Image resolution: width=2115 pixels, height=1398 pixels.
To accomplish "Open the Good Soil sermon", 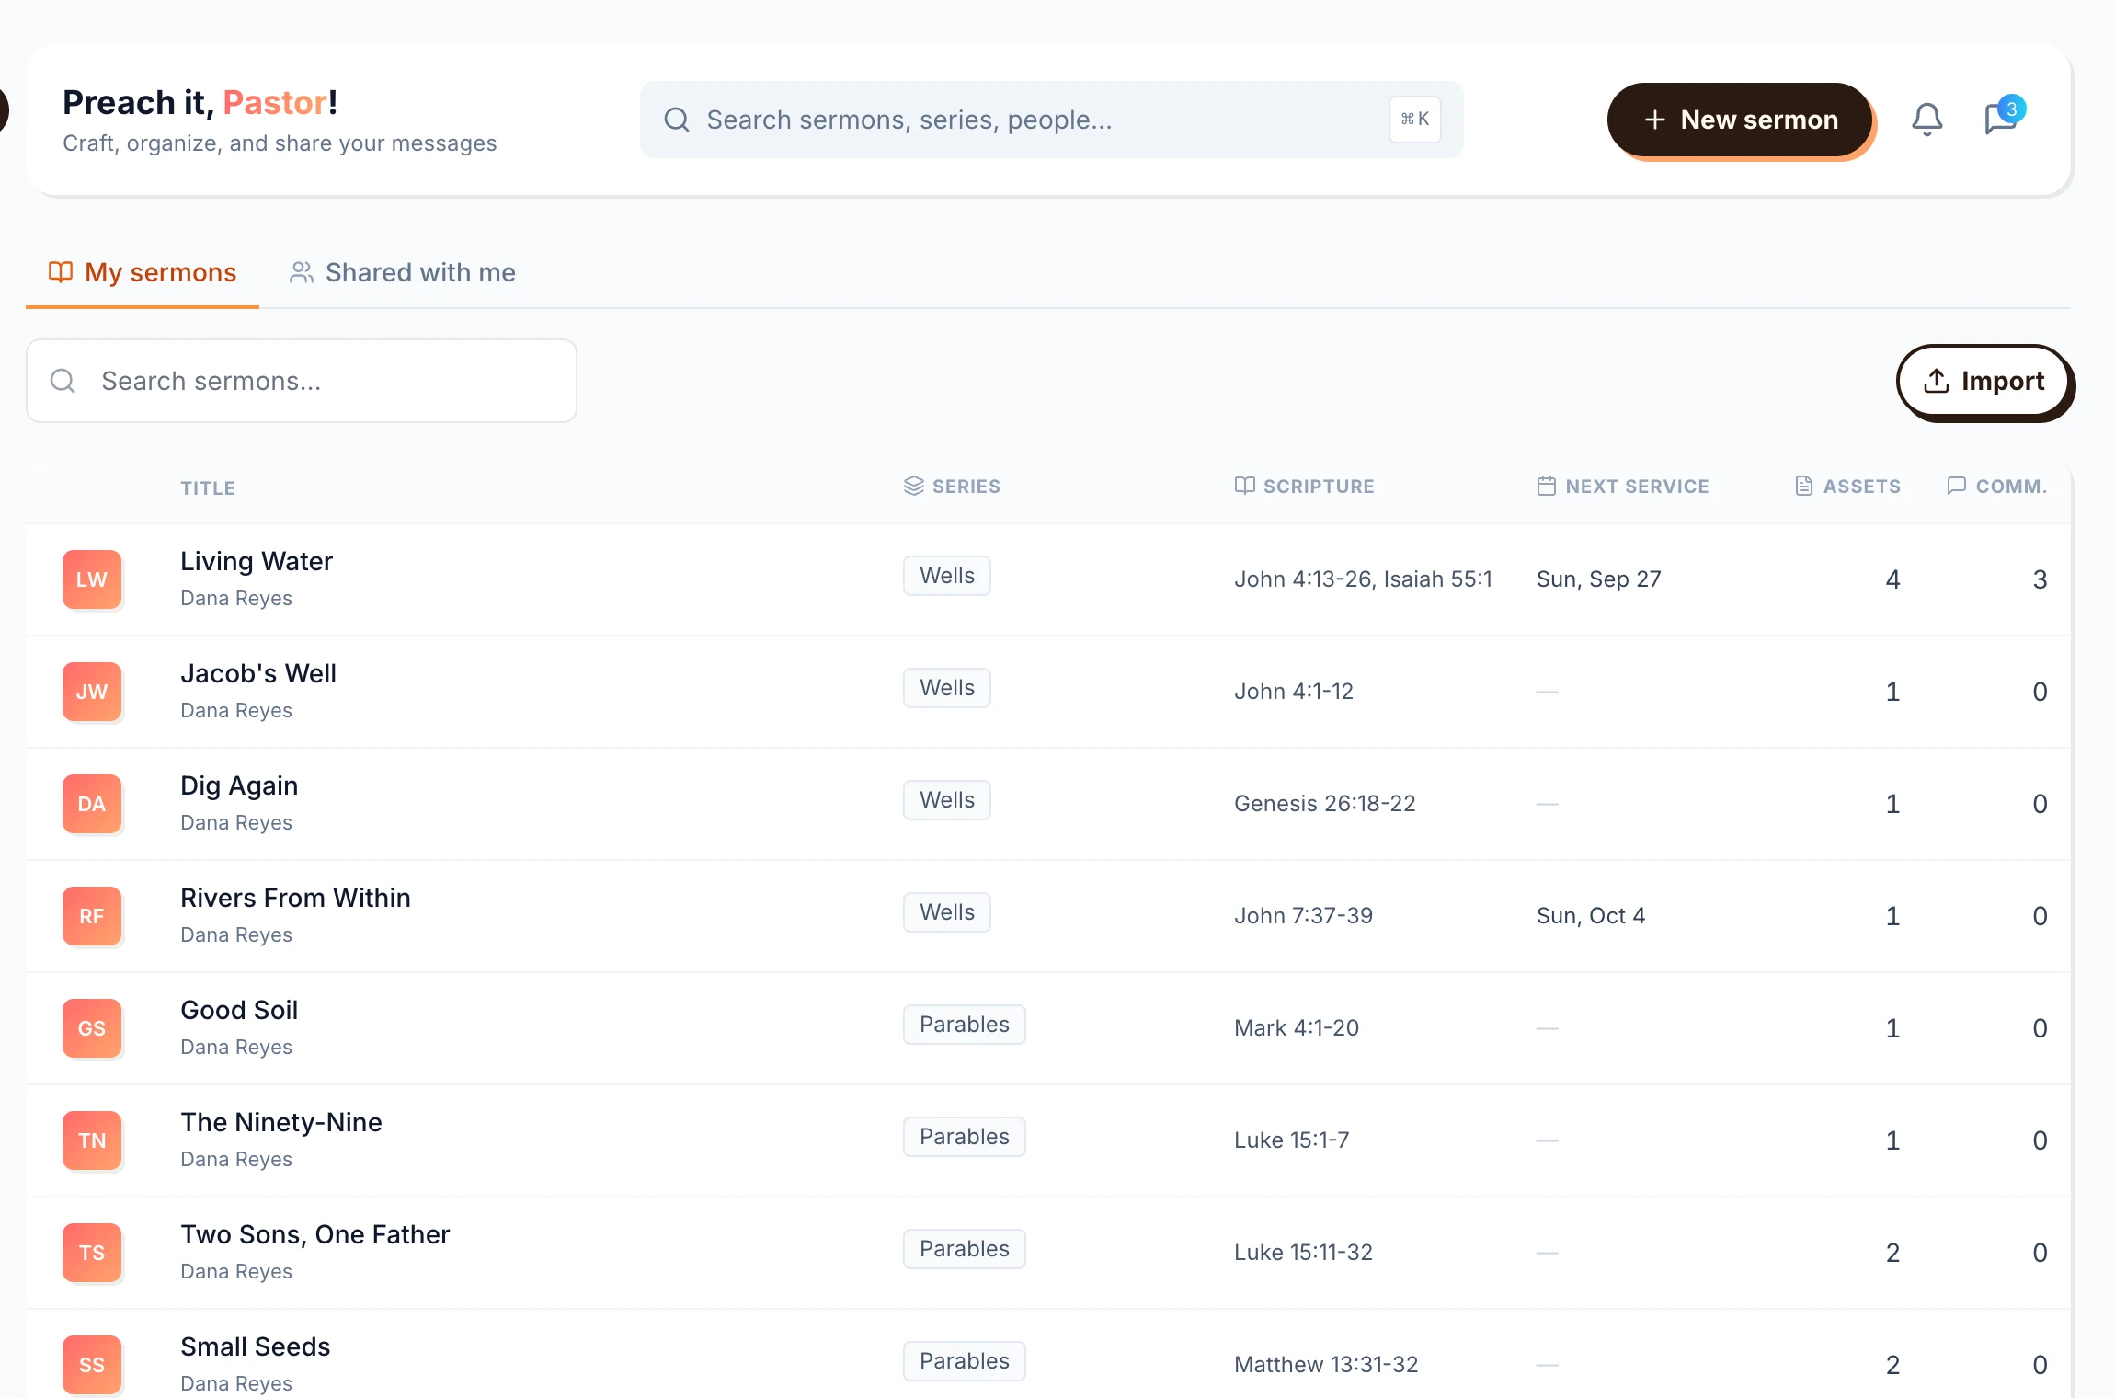I will point(239,1010).
